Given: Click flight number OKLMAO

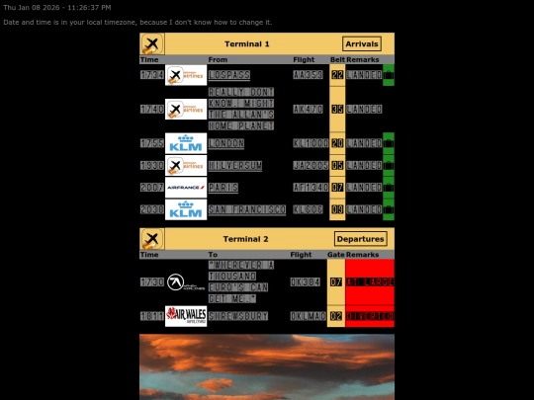Looking at the screenshot, I should click(309, 316).
